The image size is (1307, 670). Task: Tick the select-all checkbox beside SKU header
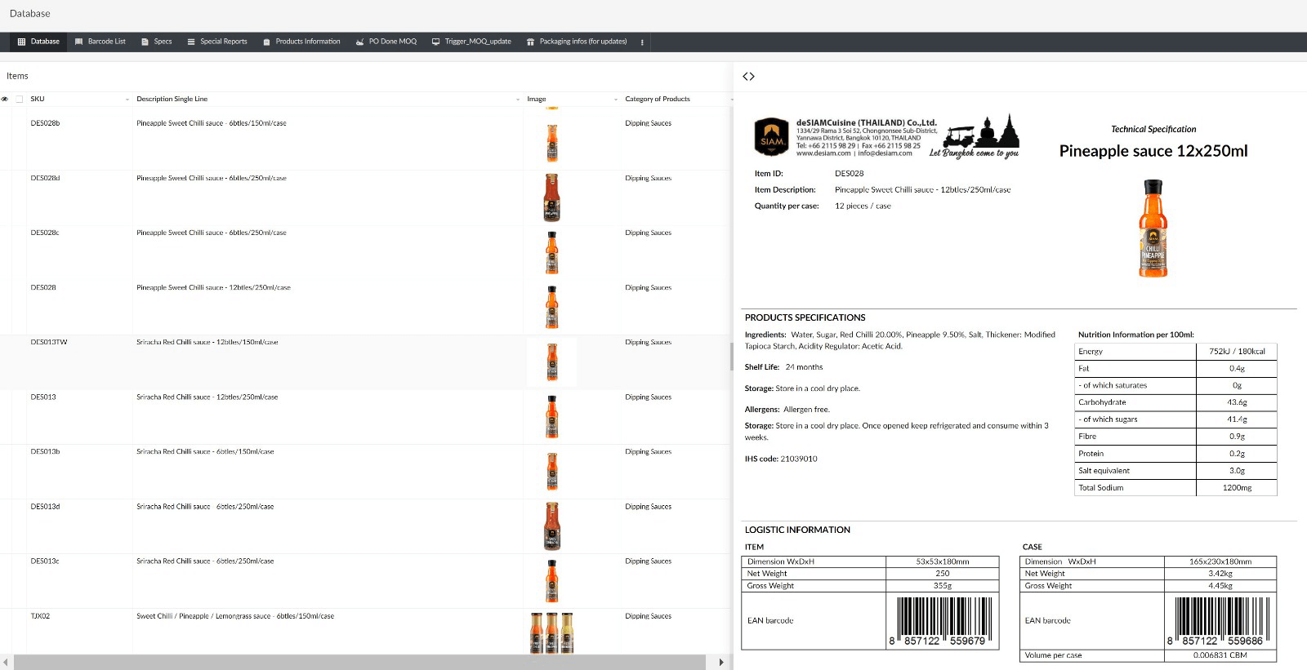(20, 99)
